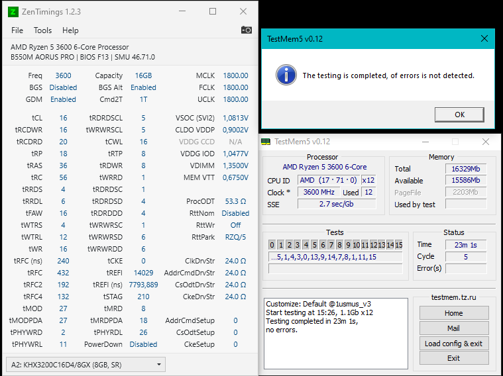Minimize the ZenTimings window
The height and width of the screenshot is (376, 503).
click(182, 11)
